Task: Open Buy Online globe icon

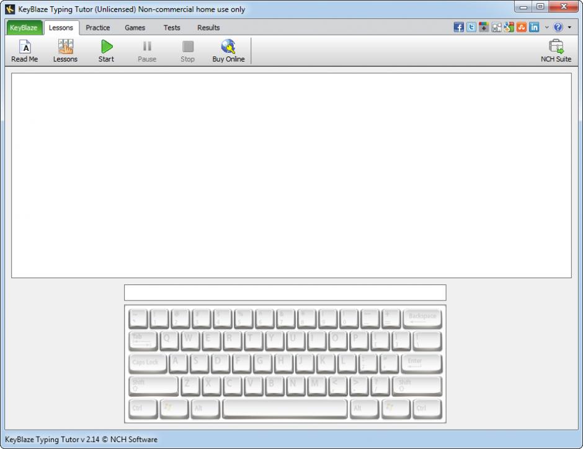Action: pyautogui.click(x=228, y=51)
